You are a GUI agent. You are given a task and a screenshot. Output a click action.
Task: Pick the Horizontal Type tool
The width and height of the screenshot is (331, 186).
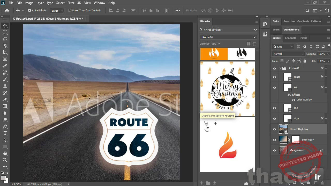pos(5,133)
